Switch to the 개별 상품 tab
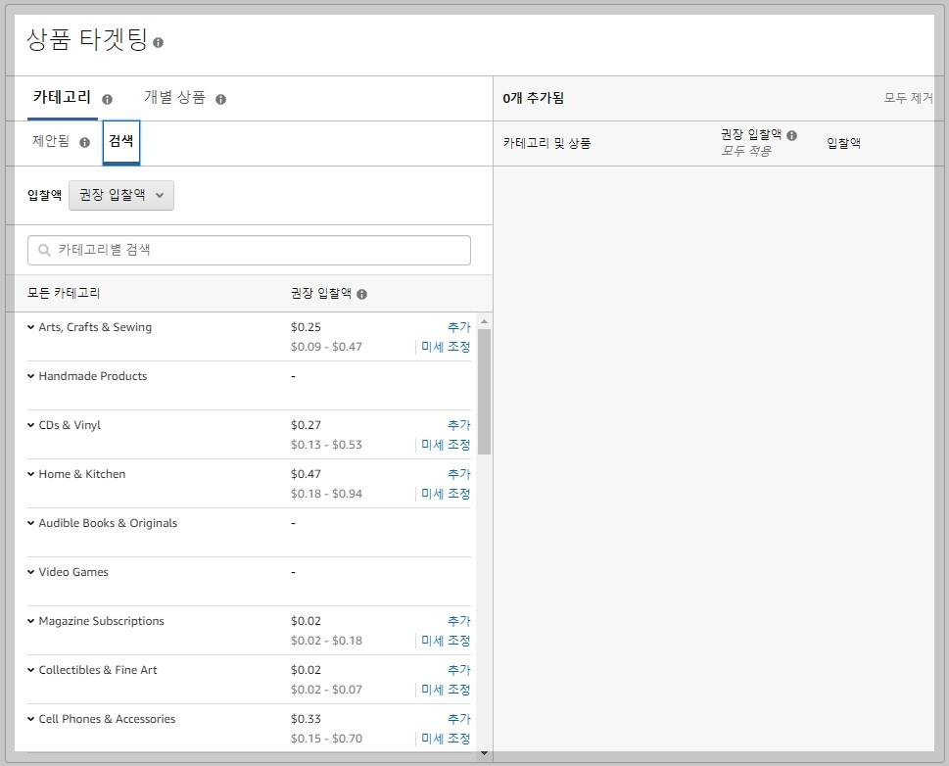Screen dimensions: 949x766 (x=175, y=97)
